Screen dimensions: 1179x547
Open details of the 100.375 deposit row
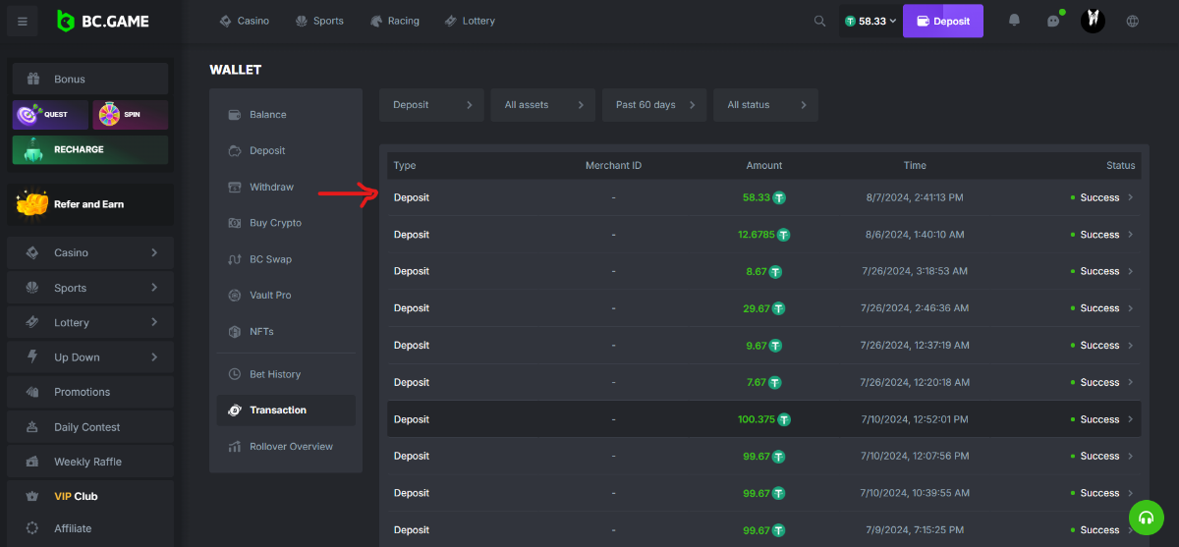tap(1129, 419)
